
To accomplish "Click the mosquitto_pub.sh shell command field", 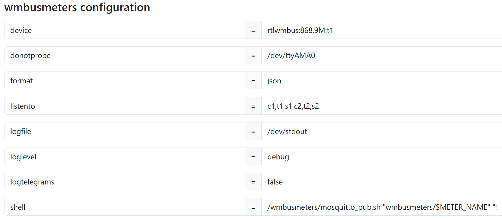I will [382, 207].
